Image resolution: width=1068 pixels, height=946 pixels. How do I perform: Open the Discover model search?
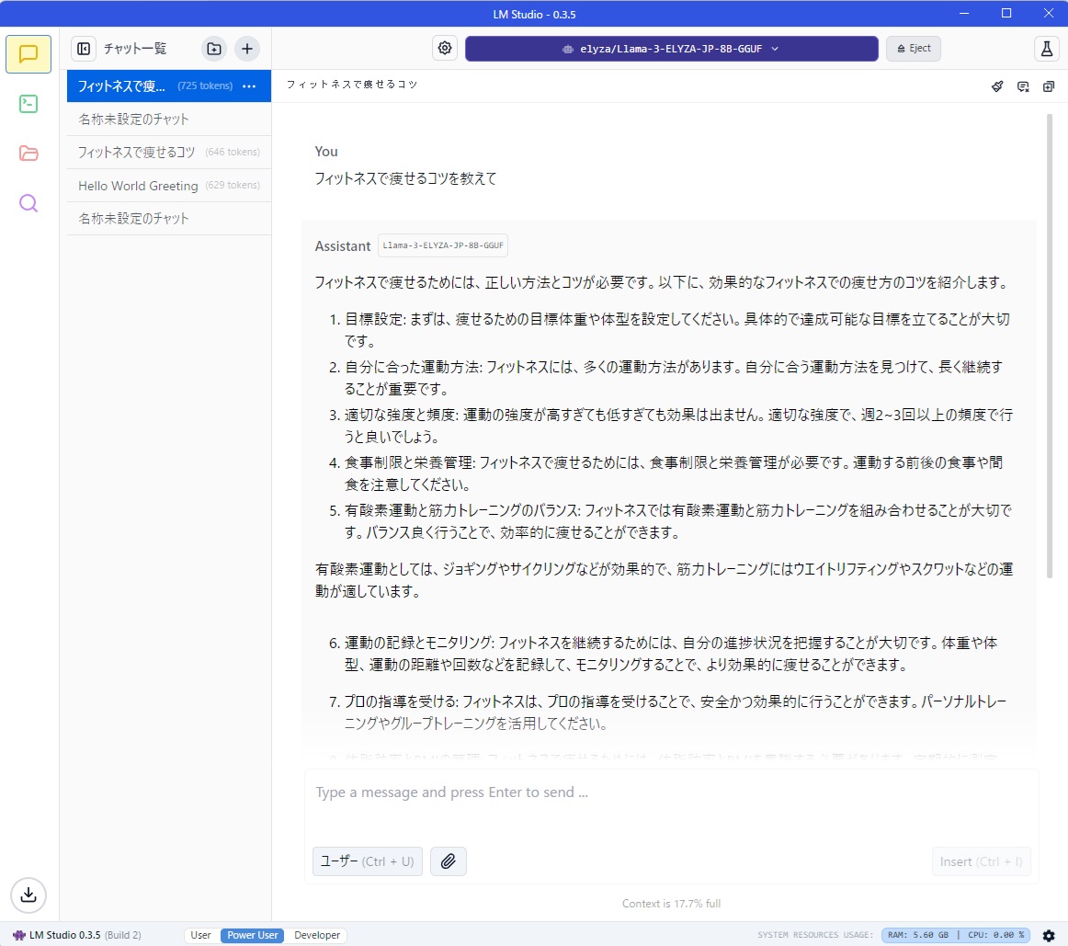pos(28,203)
